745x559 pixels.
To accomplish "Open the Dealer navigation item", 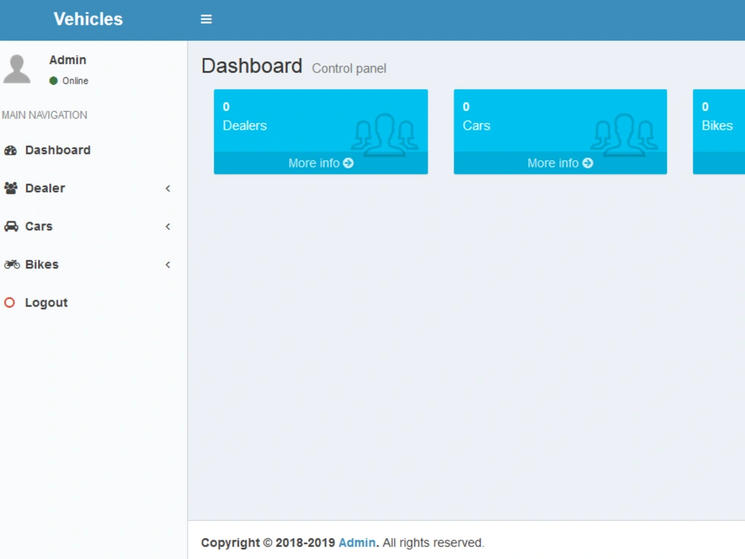I will pyautogui.click(x=93, y=189).
